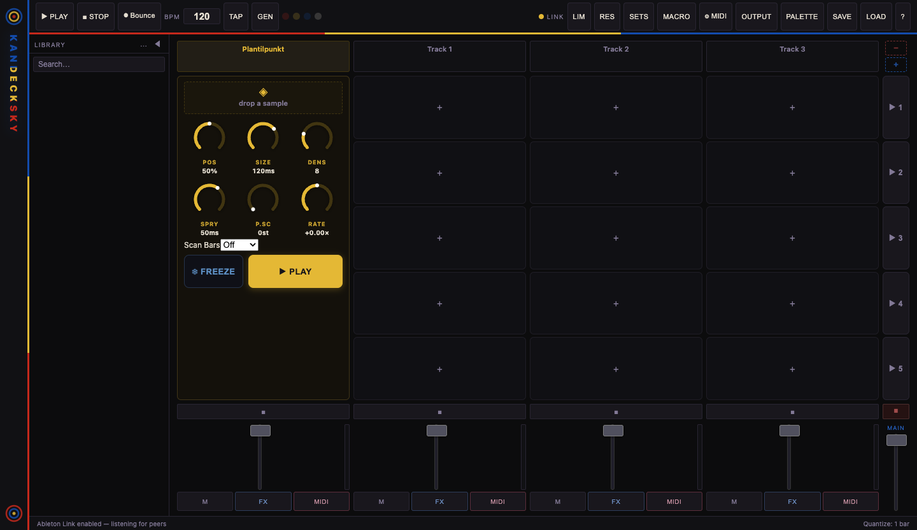Click the P.SC pitch knob
The height and width of the screenshot is (530, 917).
(263, 198)
